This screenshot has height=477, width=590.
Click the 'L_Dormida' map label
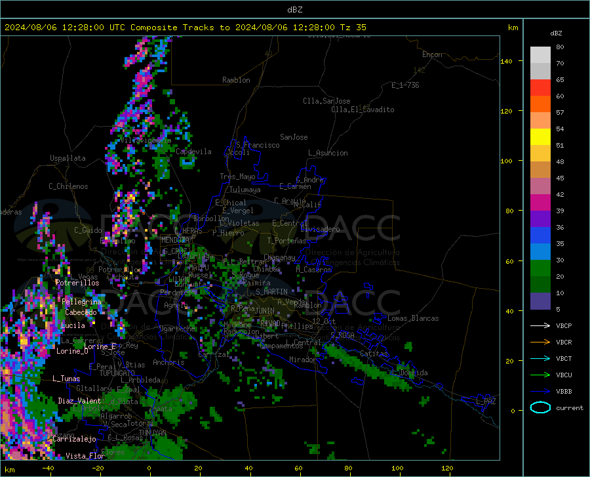409,373
